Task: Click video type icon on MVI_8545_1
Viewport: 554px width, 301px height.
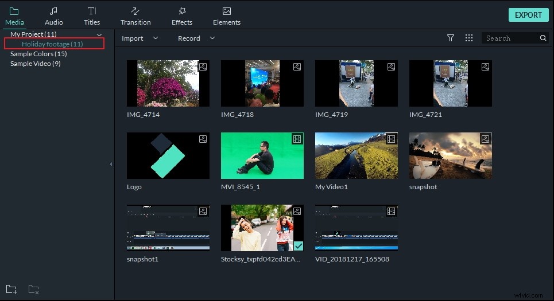Action: point(297,139)
